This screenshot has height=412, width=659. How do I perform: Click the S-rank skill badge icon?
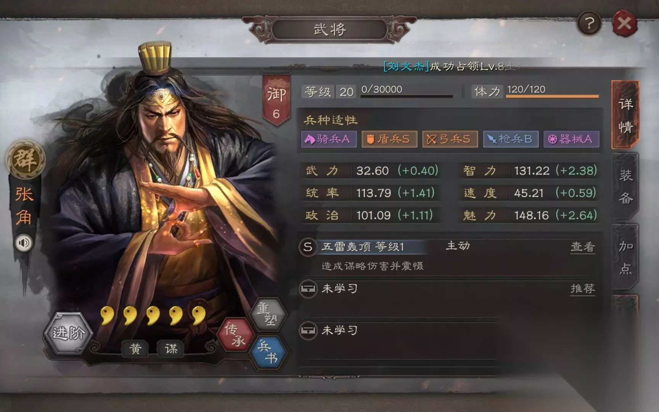(x=308, y=247)
